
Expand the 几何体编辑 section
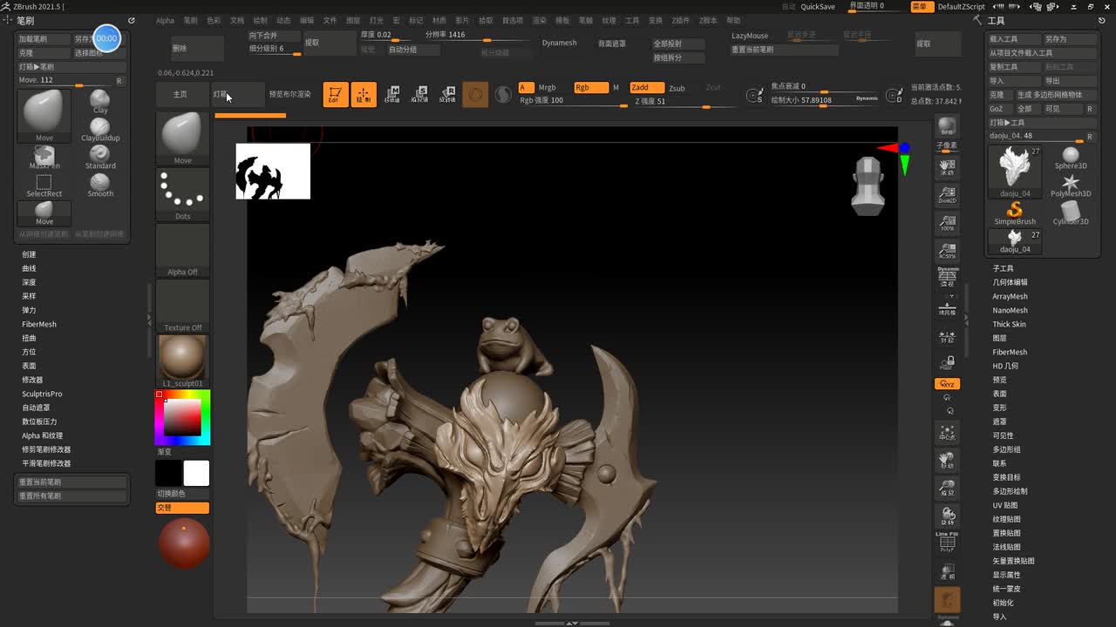coord(1010,282)
